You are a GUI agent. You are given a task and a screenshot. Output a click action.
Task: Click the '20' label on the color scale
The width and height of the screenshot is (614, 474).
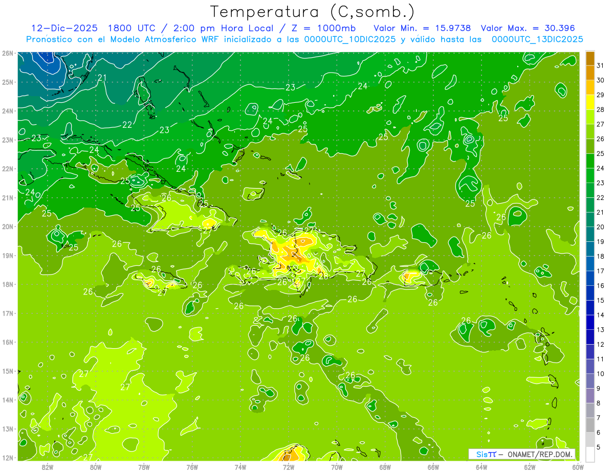[x=600, y=227]
